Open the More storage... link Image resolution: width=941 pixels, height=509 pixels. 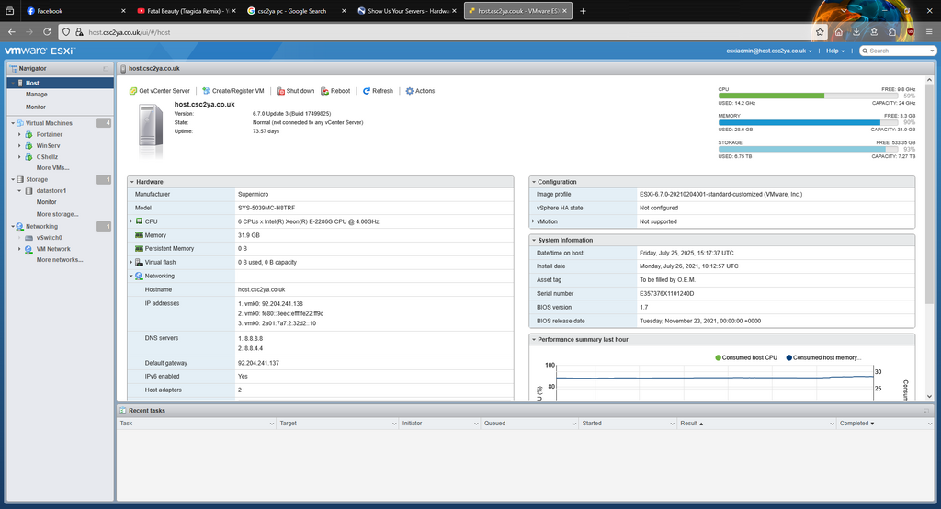pyautogui.click(x=58, y=214)
